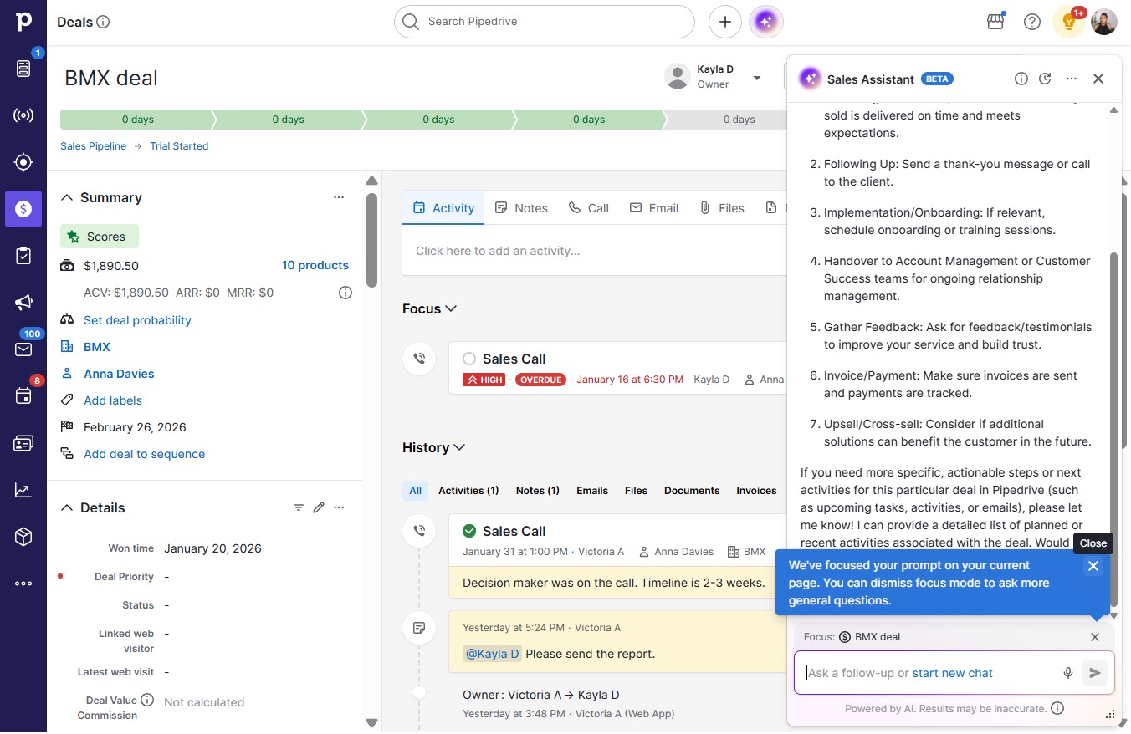Click the quick add plus button
Image resolution: width=1131 pixels, height=734 pixels.
(725, 22)
